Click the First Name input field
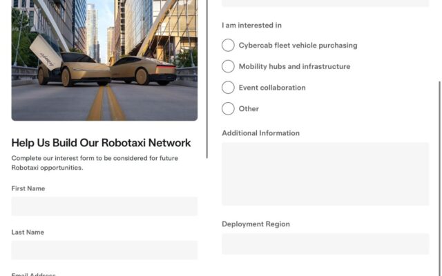 click(104, 206)
